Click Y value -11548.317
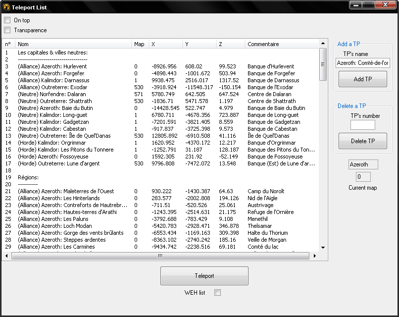399x317 pixels. coord(199,87)
